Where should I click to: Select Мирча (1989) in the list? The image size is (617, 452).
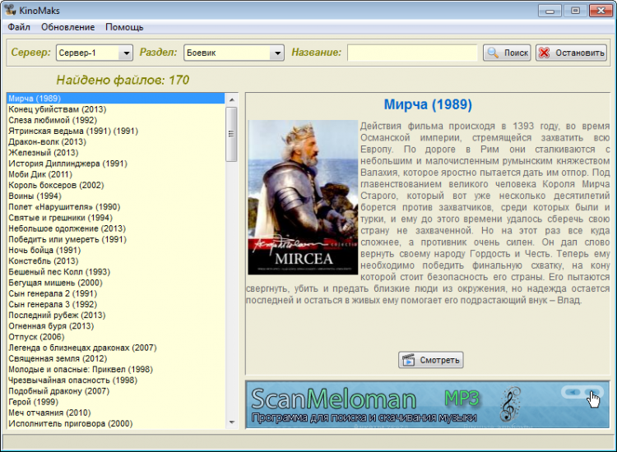115,99
